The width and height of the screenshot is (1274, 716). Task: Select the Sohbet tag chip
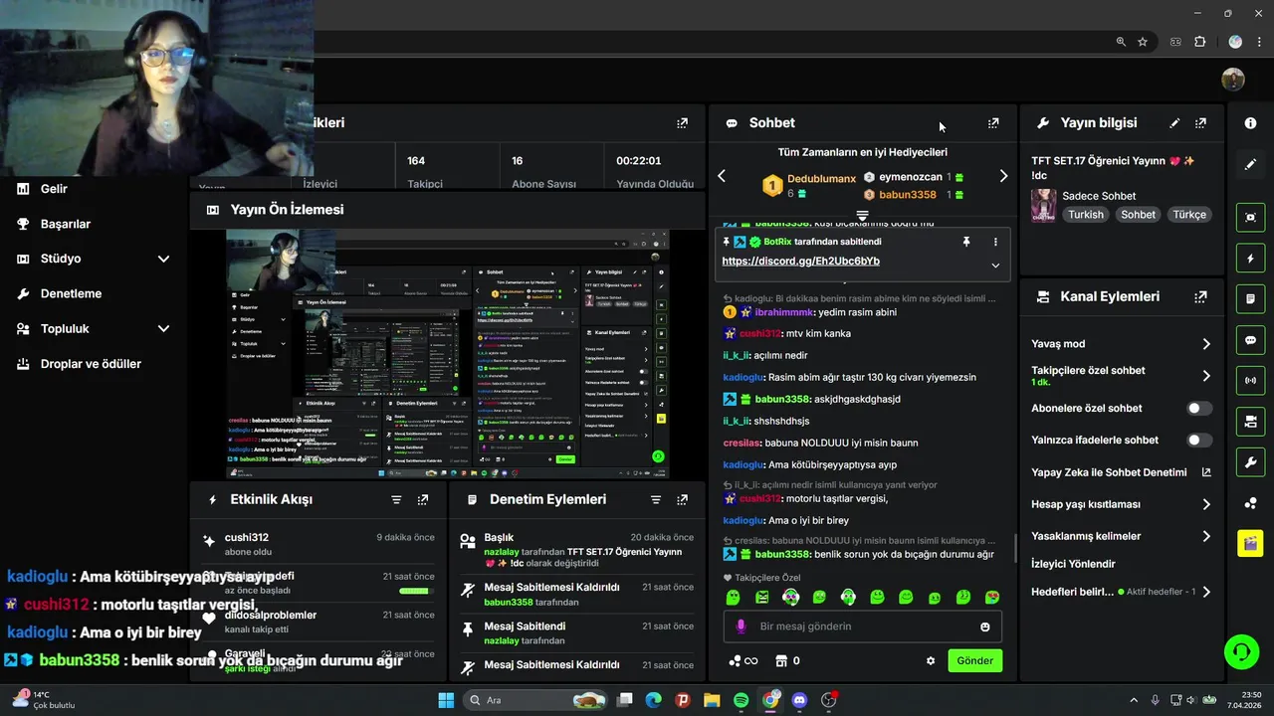1139,215
